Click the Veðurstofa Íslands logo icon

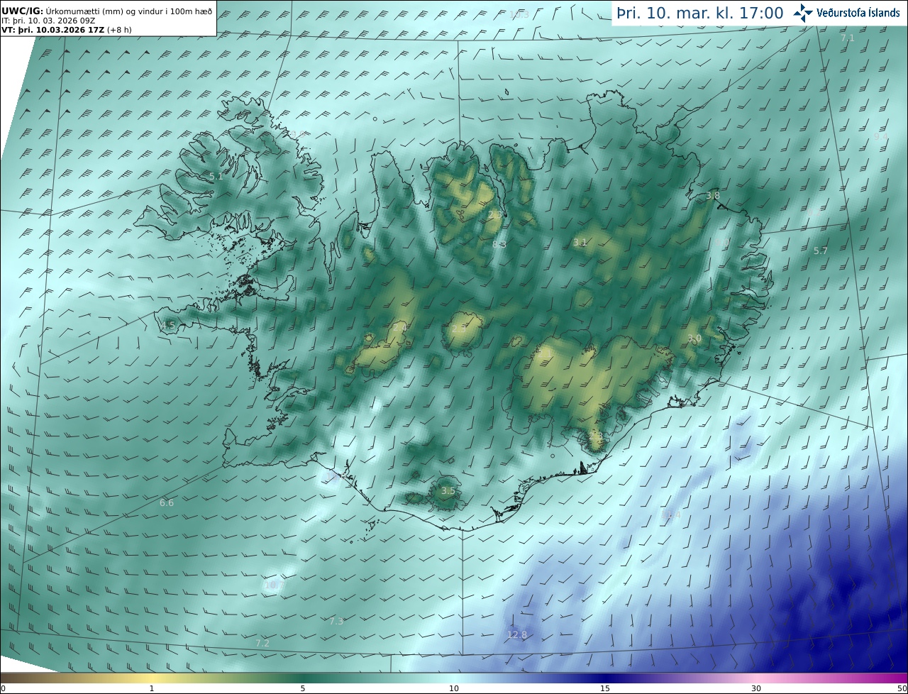tap(803, 13)
